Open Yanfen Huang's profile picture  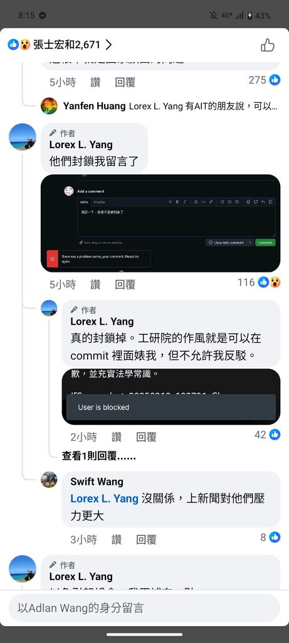49,105
